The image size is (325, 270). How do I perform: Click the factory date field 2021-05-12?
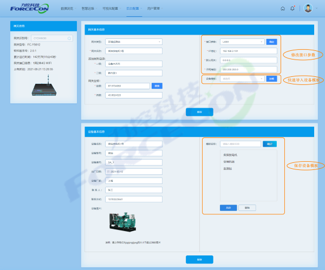[134, 172]
